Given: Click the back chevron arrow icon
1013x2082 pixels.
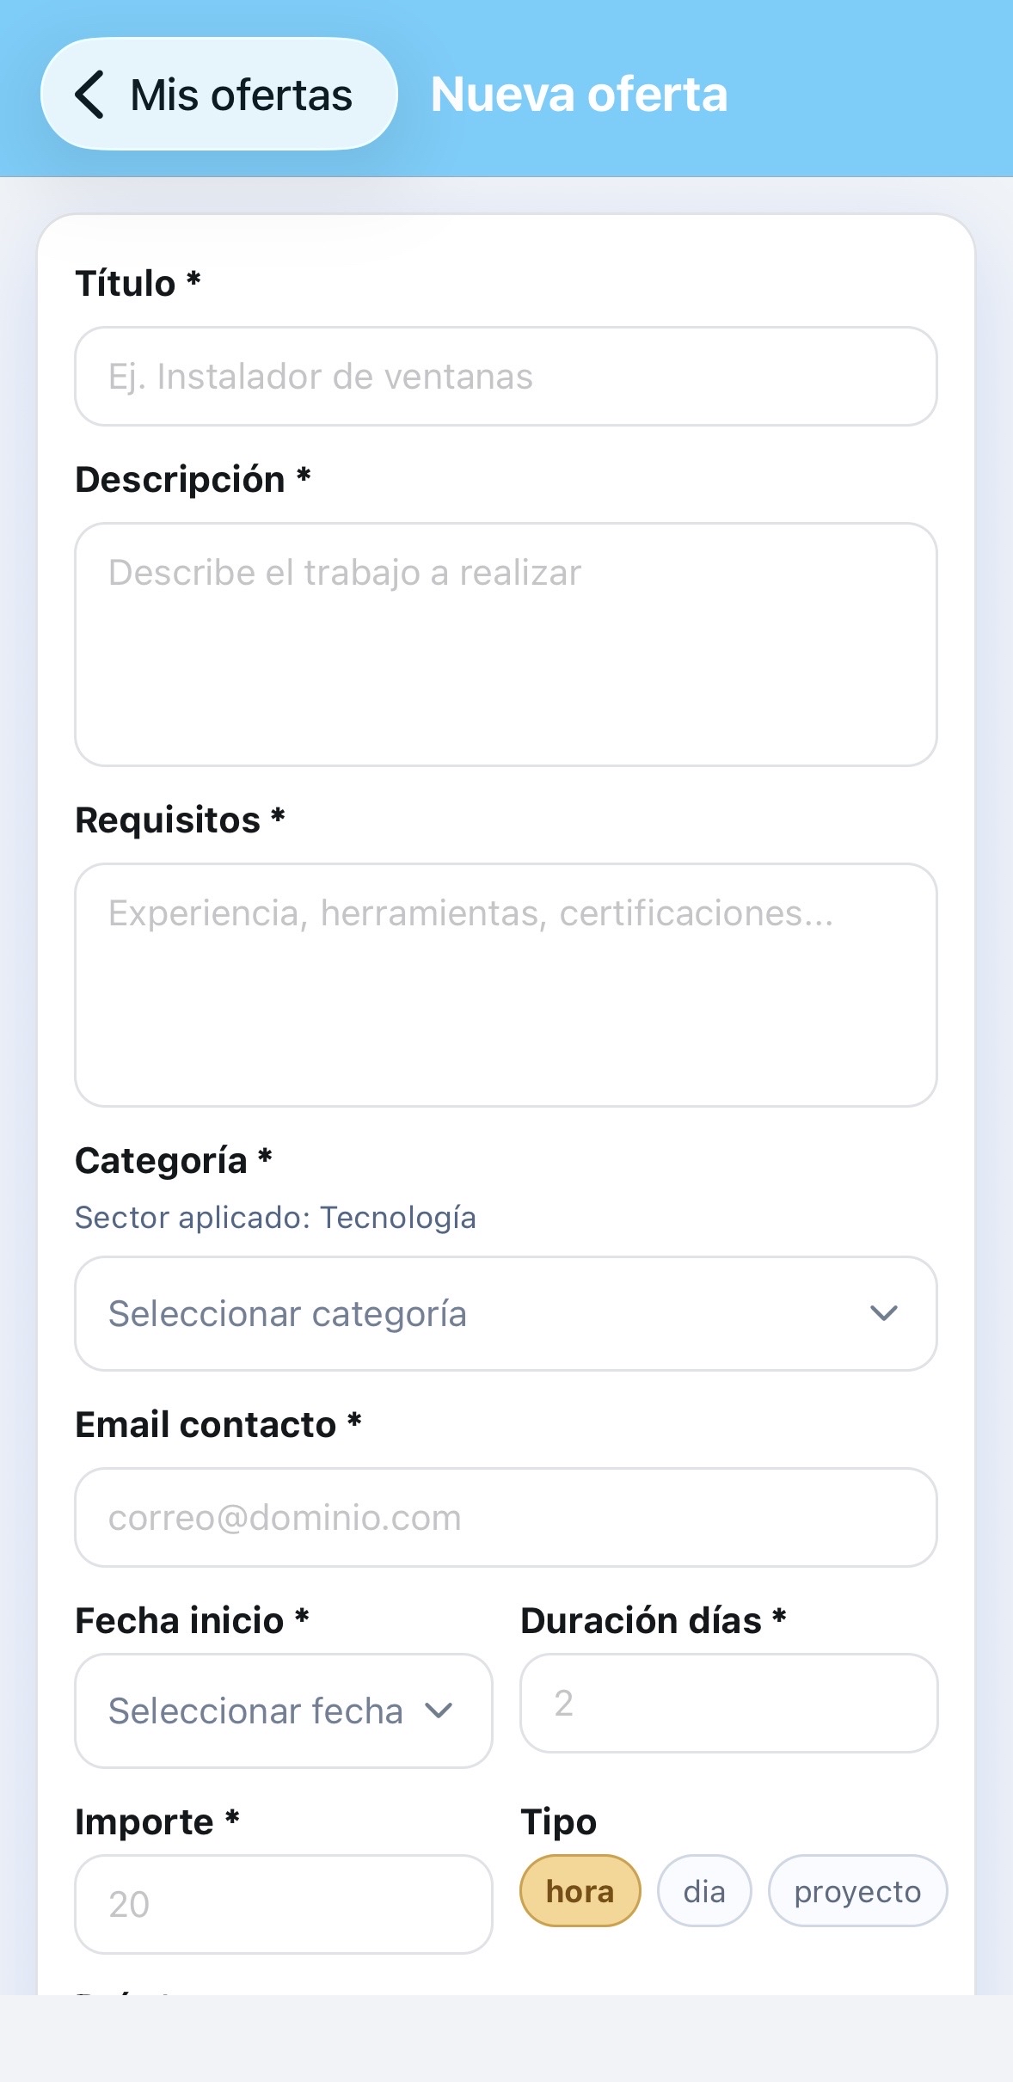Looking at the screenshot, I should coord(90,95).
